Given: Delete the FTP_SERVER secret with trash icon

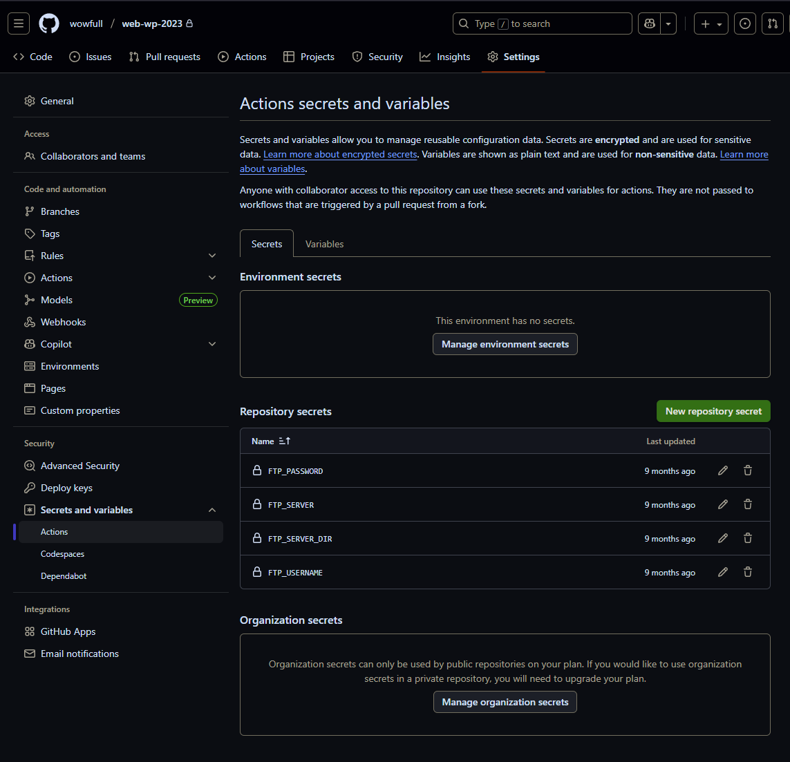Looking at the screenshot, I should pyautogui.click(x=748, y=504).
